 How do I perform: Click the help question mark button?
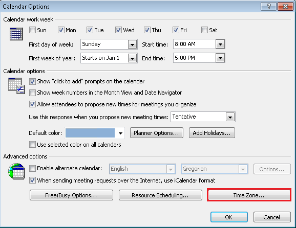[269, 7]
